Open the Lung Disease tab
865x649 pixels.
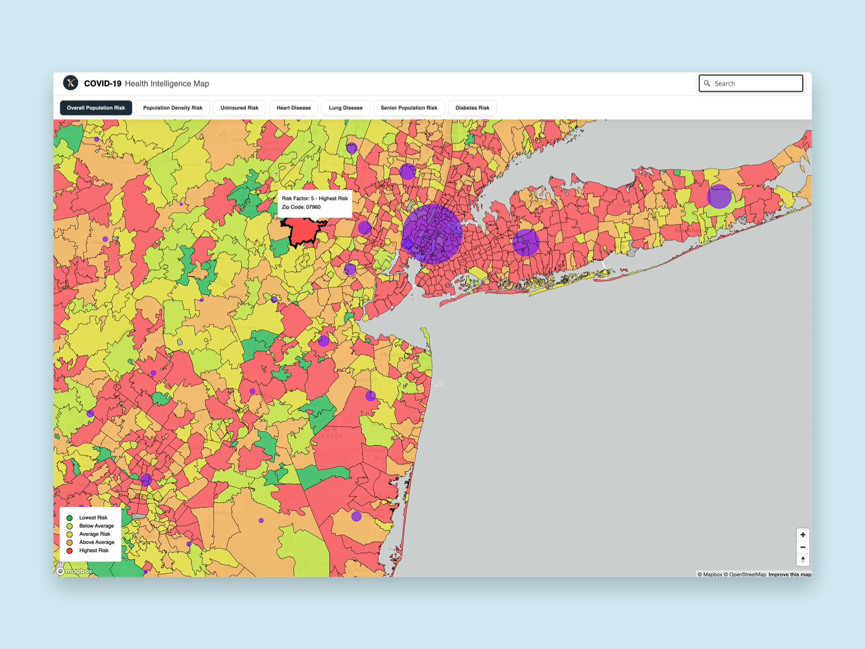pyautogui.click(x=345, y=108)
